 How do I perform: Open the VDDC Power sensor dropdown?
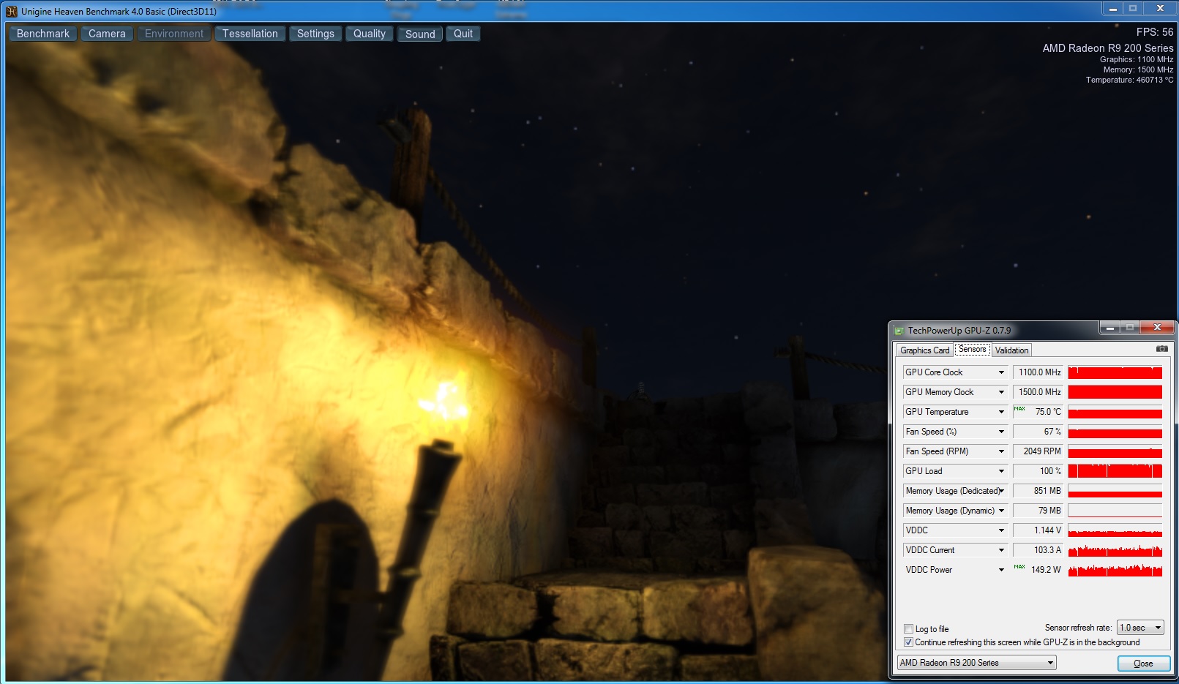coord(1001,570)
